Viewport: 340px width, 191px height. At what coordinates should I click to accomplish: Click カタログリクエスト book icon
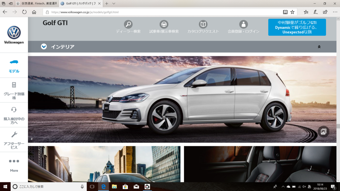coord(203,24)
